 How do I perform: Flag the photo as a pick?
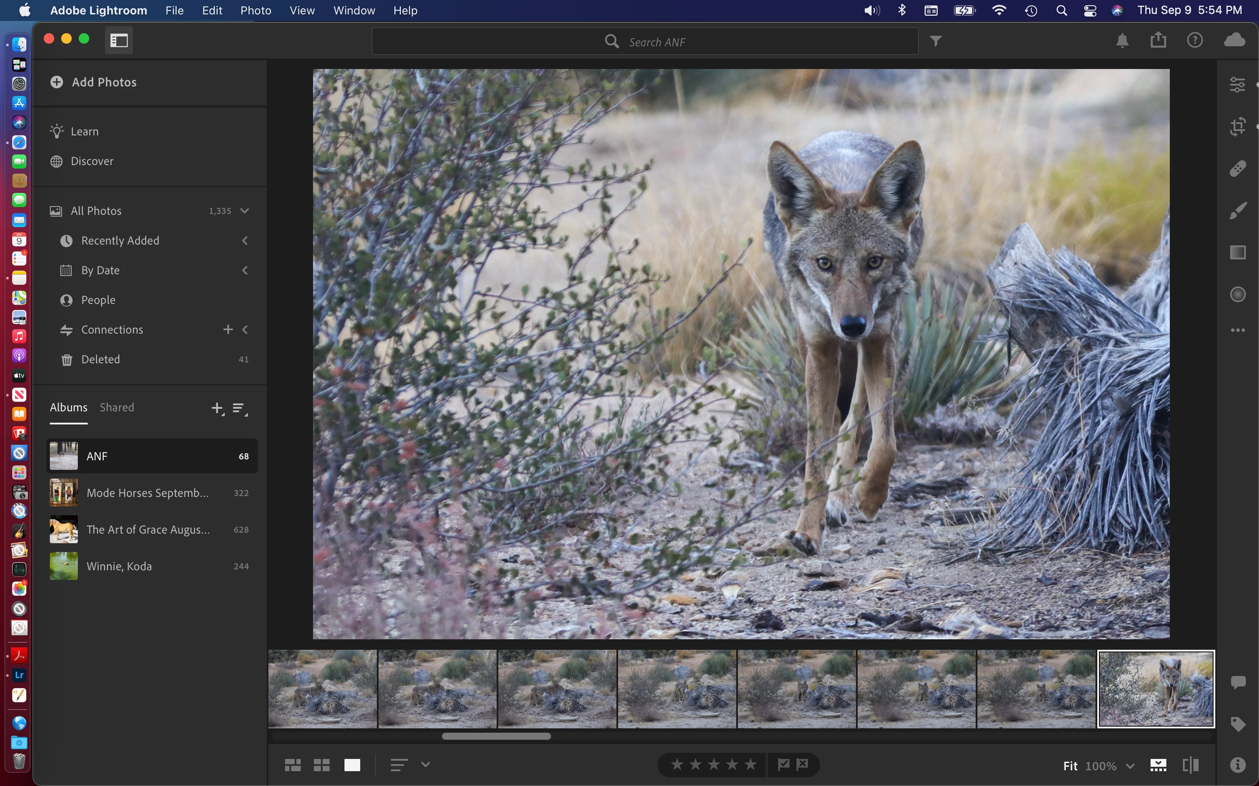(783, 764)
